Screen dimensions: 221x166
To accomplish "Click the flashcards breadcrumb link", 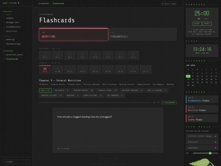I will tap(58, 4).
